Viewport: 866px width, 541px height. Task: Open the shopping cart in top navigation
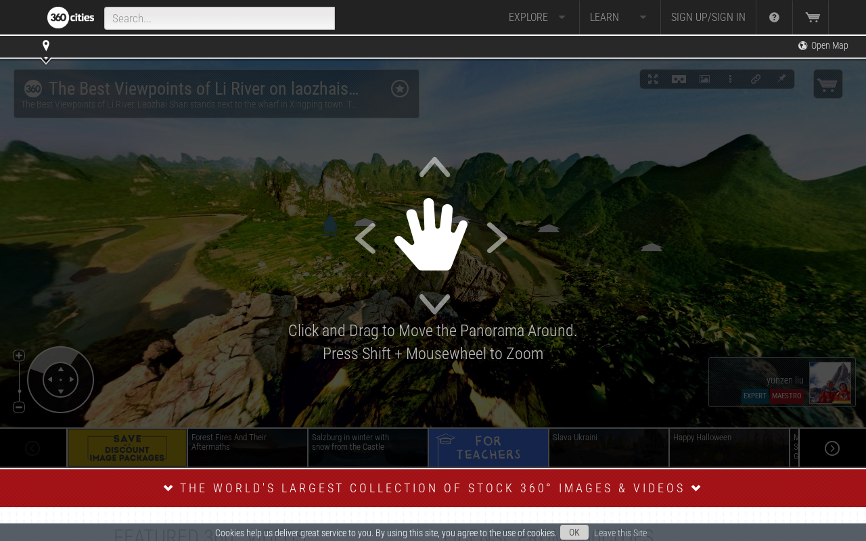tap(812, 18)
